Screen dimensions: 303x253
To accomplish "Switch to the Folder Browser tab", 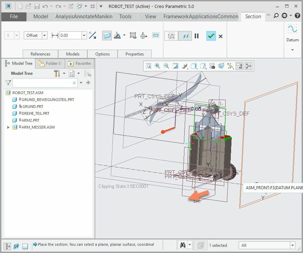I will [x=50, y=63].
